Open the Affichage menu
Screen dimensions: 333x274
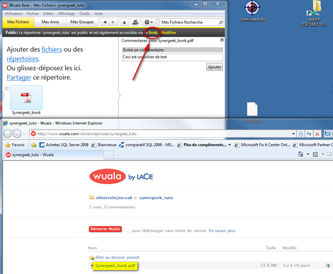[66, 14]
